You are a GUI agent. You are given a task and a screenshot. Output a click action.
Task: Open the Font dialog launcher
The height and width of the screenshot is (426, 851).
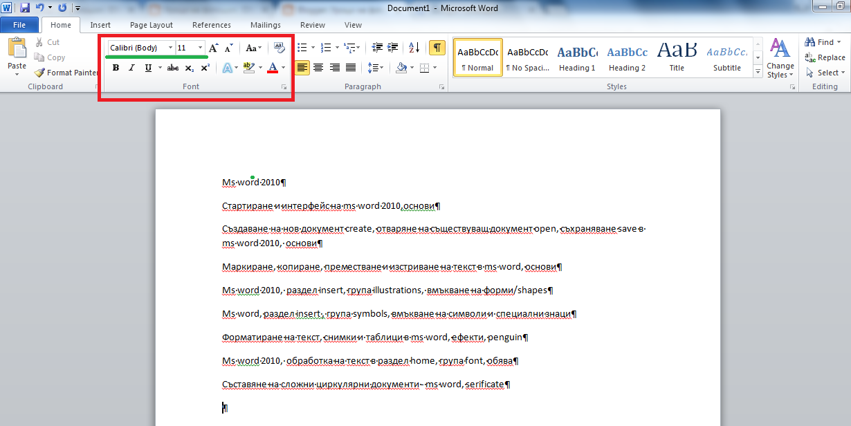284,87
